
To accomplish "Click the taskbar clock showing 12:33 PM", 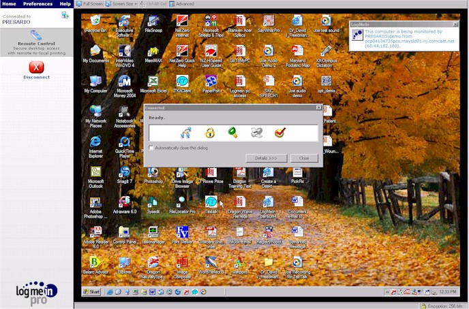I will coord(448,292).
